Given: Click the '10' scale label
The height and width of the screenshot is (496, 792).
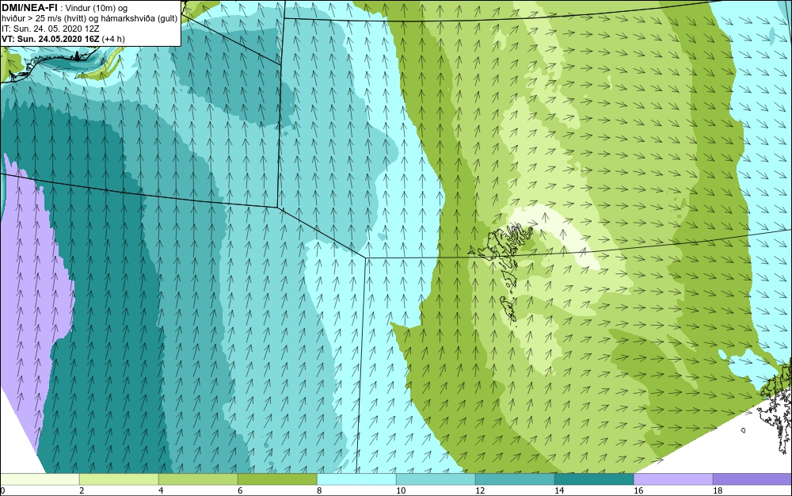Looking at the screenshot, I should click(401, 490).
